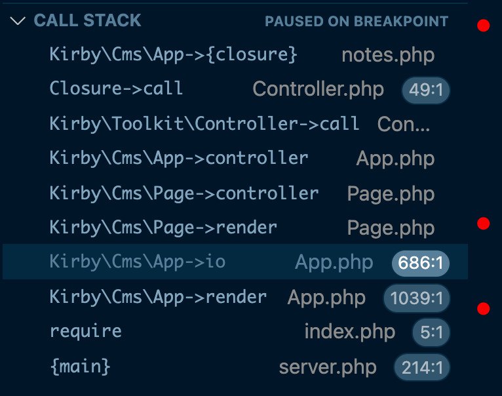Select the Kirby\Cms\App->{closure} frame
Screen dimensions: 502x396
point(235,54)
